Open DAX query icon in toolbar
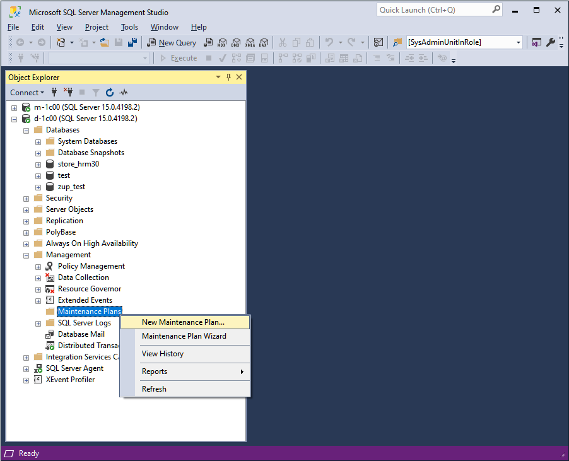 [x=264, y=42]
